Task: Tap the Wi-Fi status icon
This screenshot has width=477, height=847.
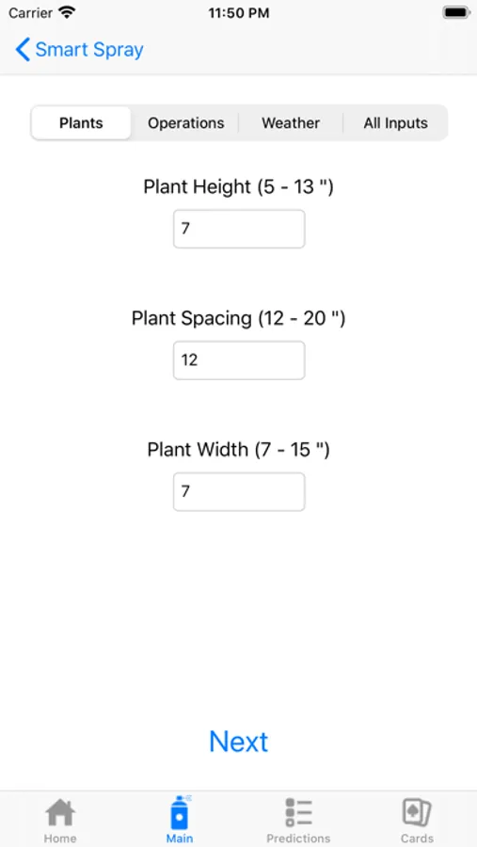Action: 67,12
